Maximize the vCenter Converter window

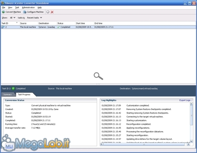(x=190, y=3)
